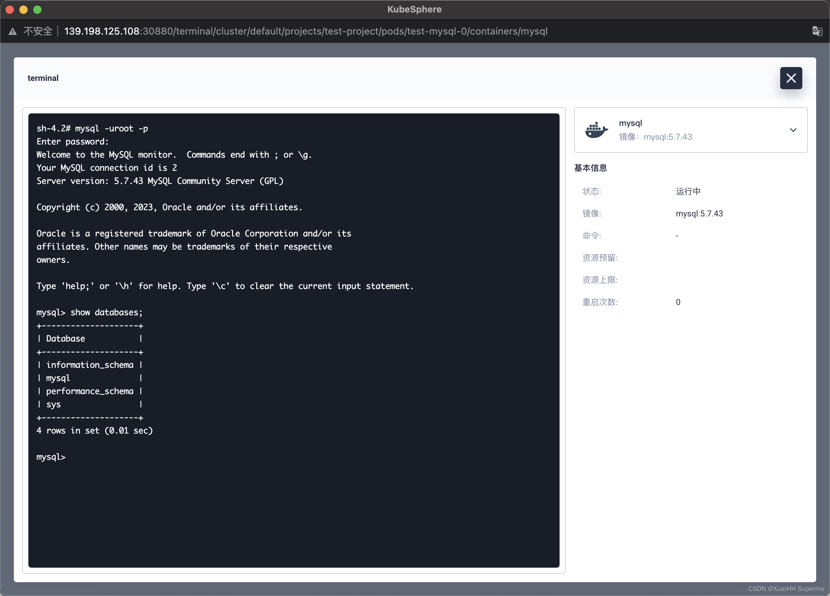Screen dimensions: 830x596
Task: Expand the mysql container dropdown chevron
Action: click(x=793, y=130)
